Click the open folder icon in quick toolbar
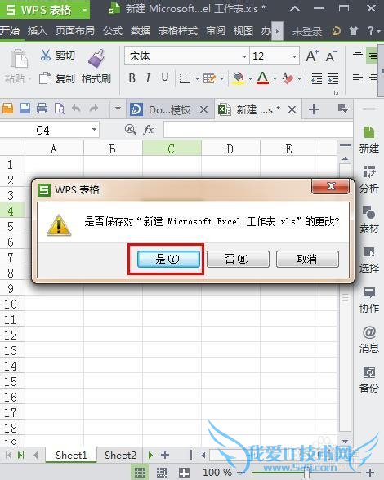The width and height of the screenshot is (384, 480). tap(7, 109)
